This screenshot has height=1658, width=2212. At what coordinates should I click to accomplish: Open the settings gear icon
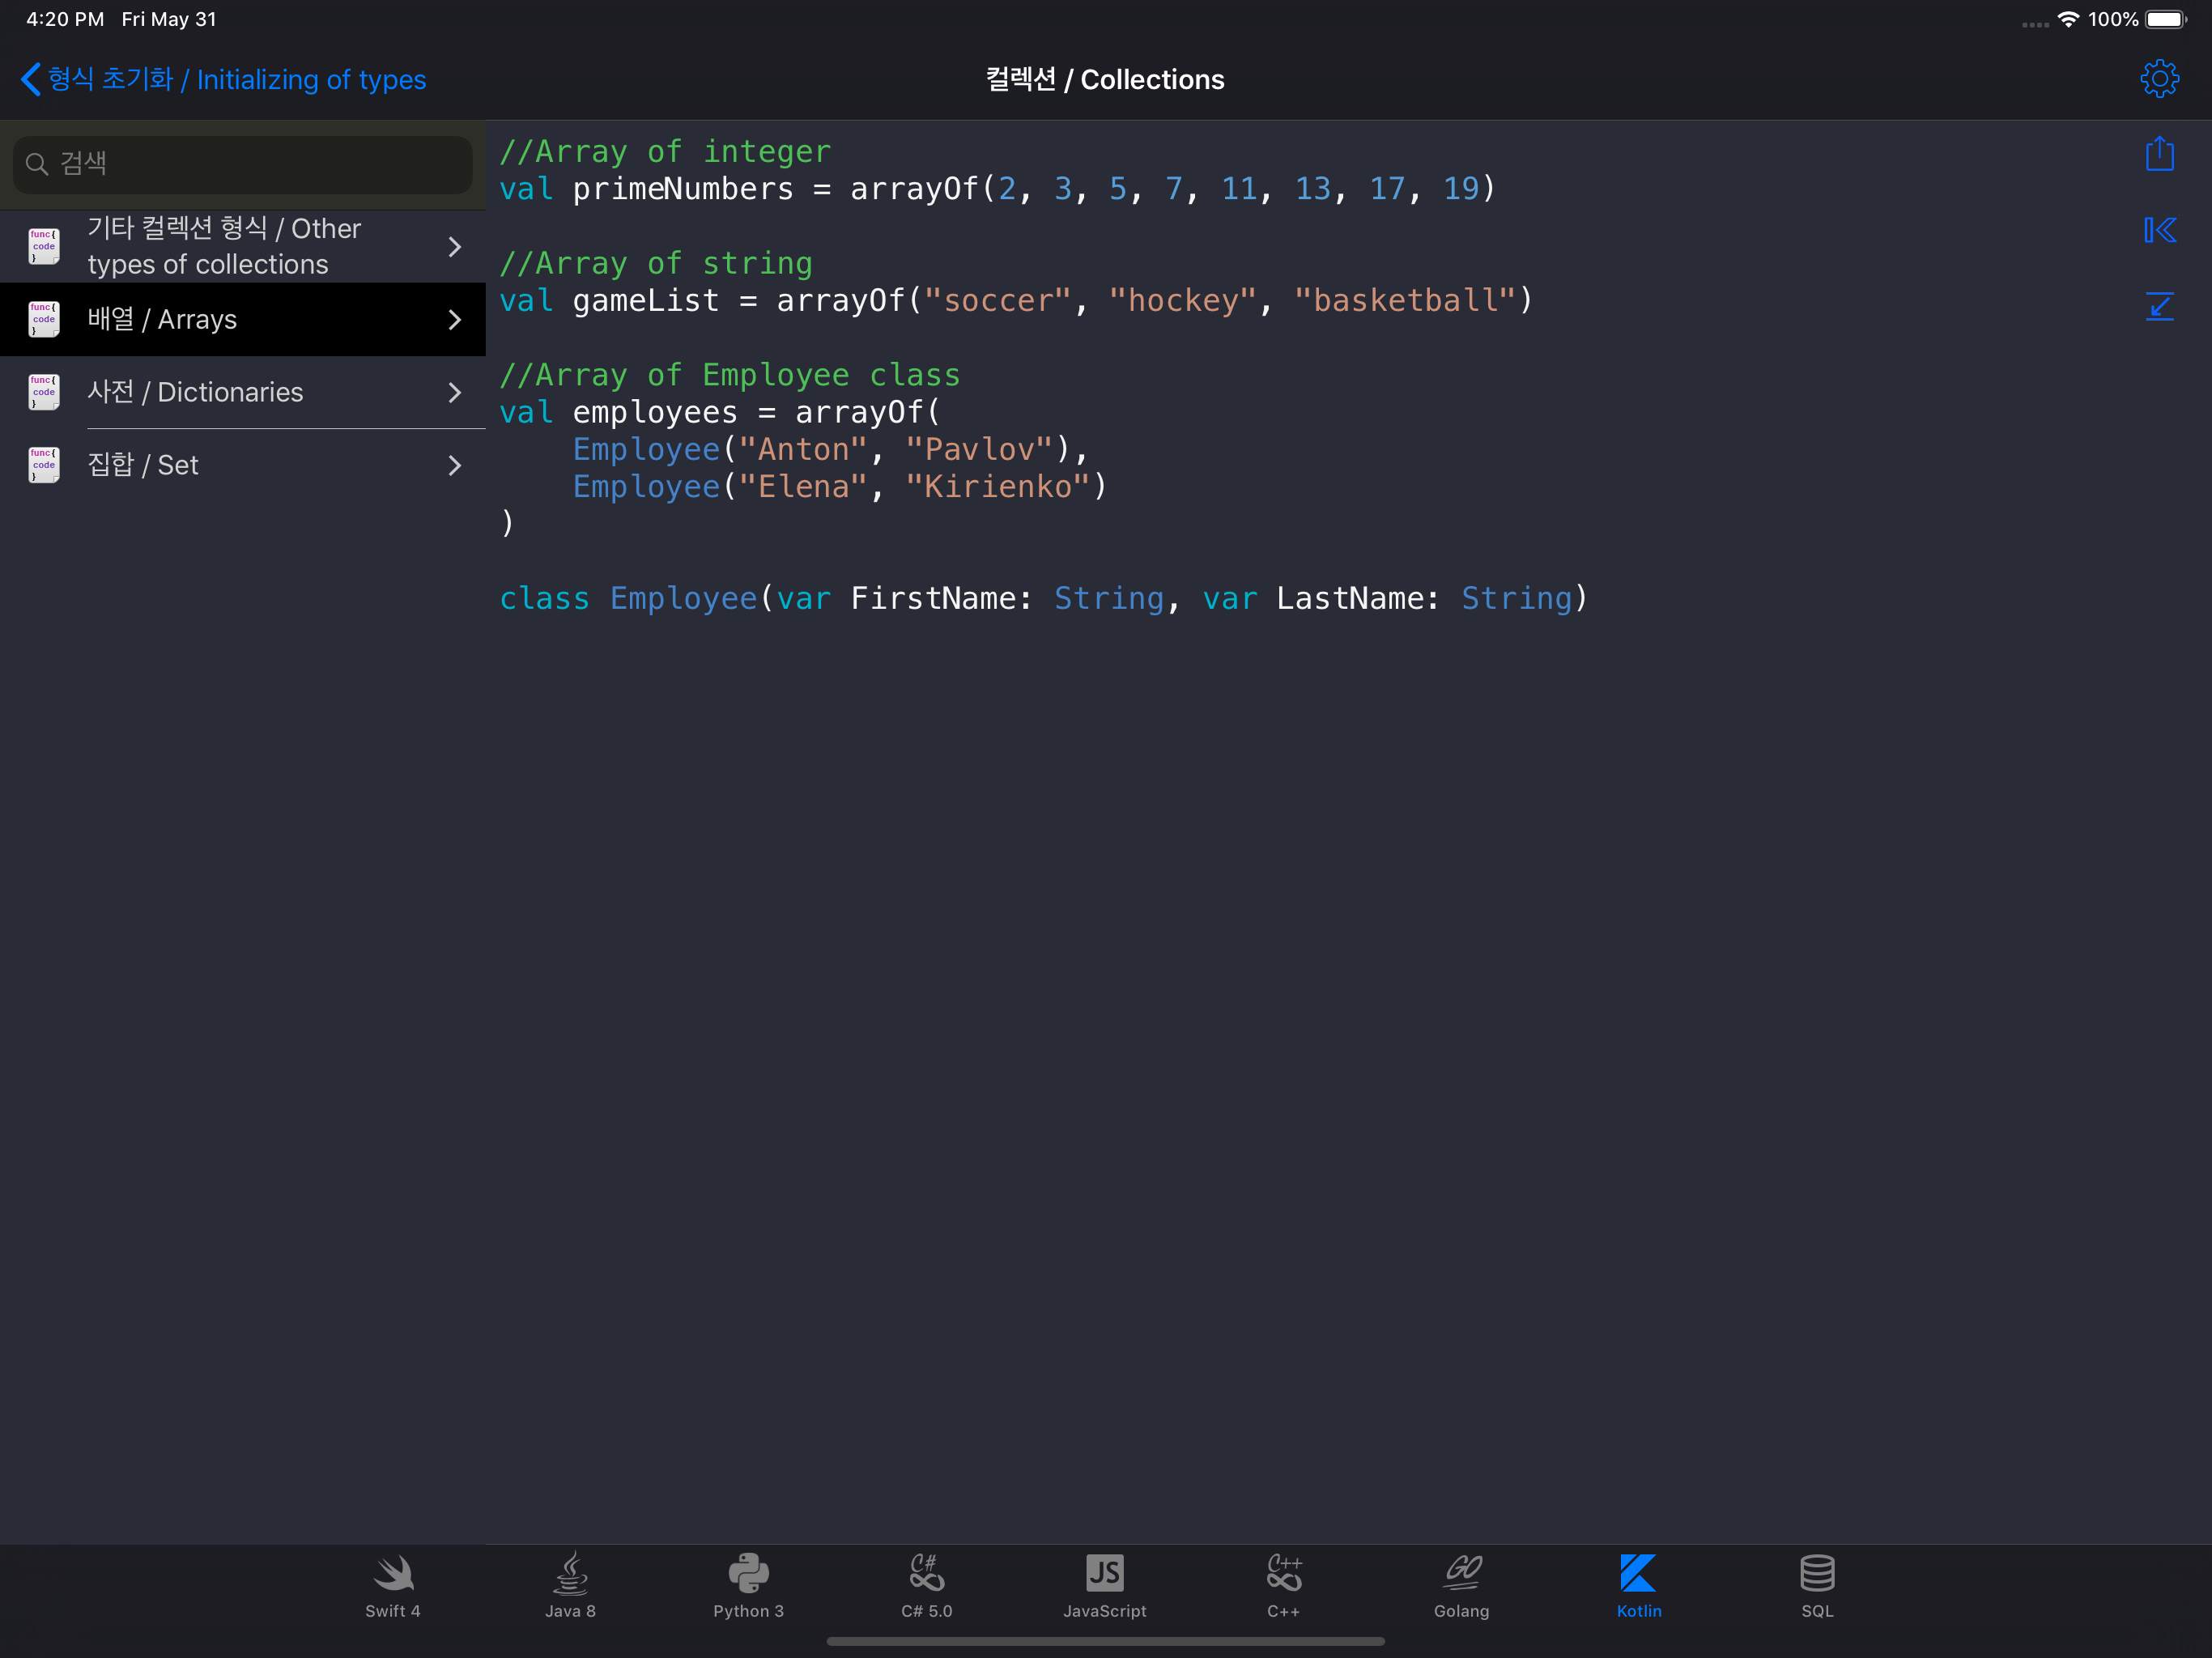(x=2159, y=78)
